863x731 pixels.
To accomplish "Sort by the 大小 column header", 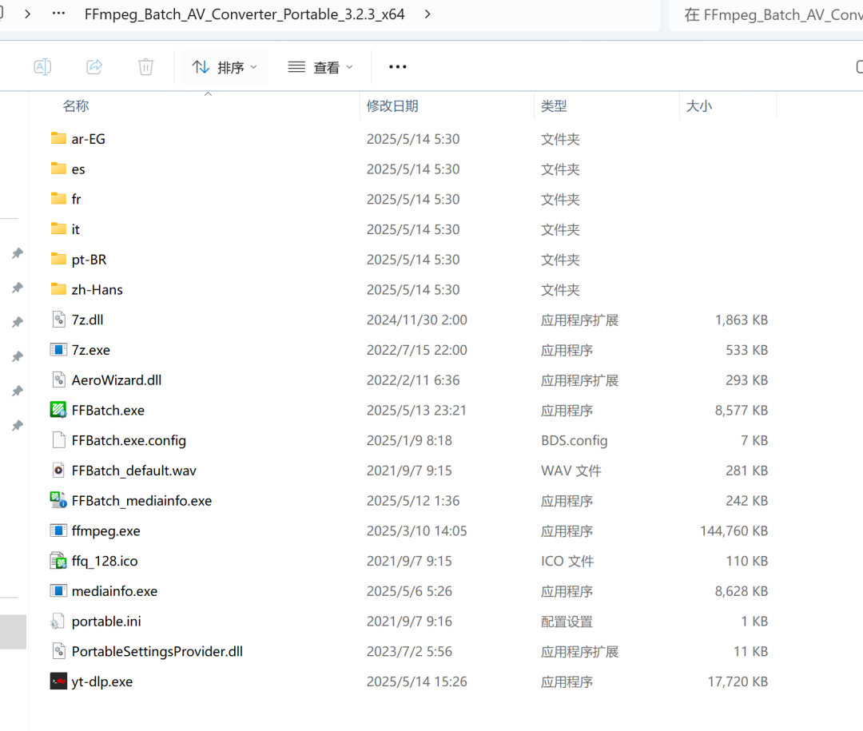I will (x=699, y=105).
